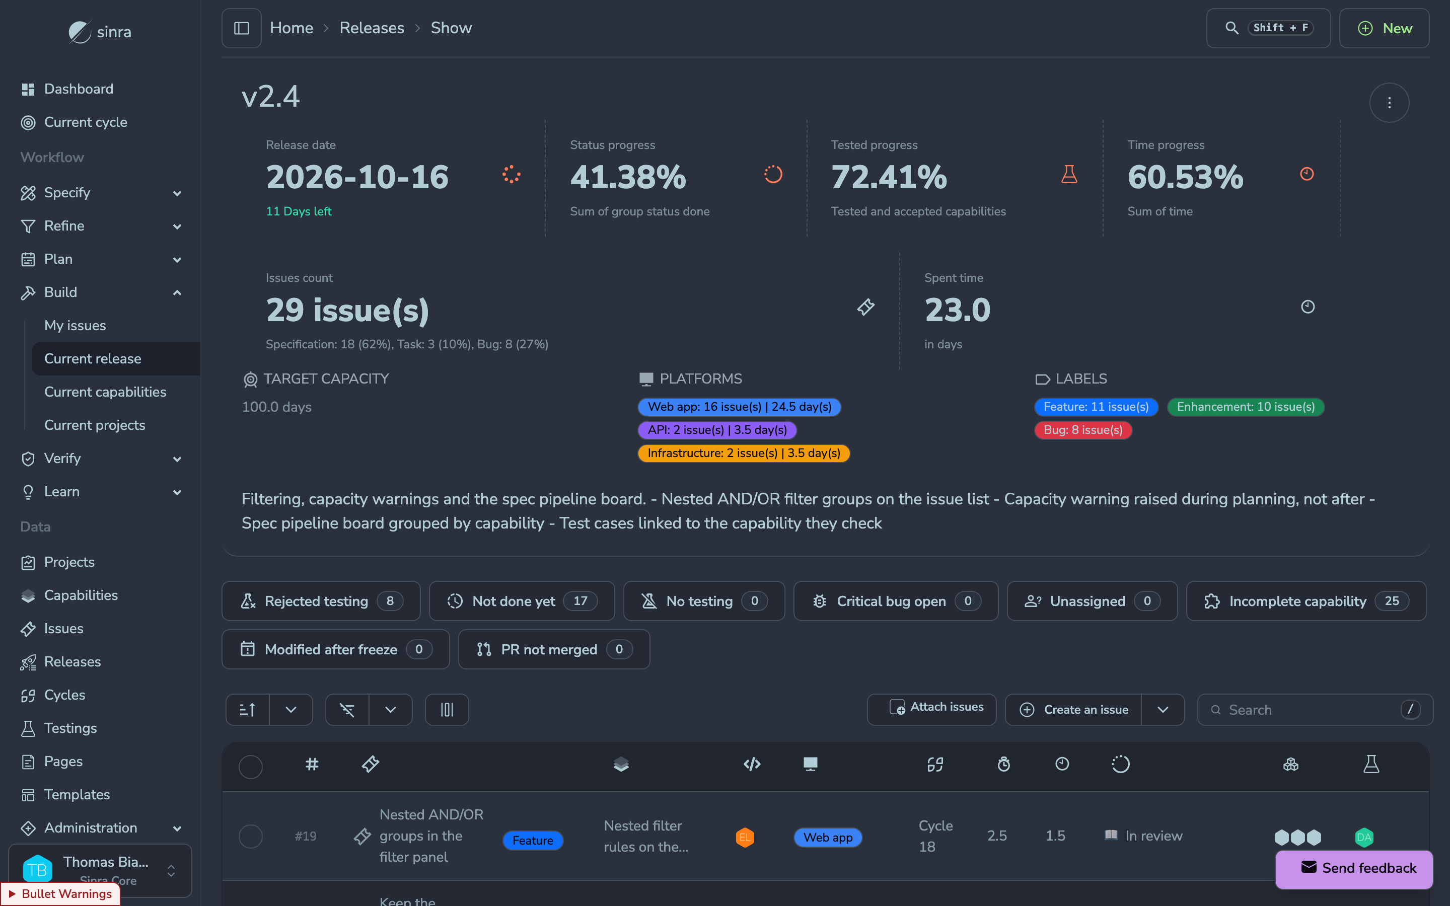Open the Thomas Bia... account switcher
The width and height of the screenshot is (1450, 906).
click(100, 871)
